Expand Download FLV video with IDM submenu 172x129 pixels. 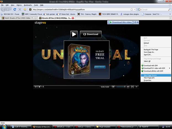[156, 68]
